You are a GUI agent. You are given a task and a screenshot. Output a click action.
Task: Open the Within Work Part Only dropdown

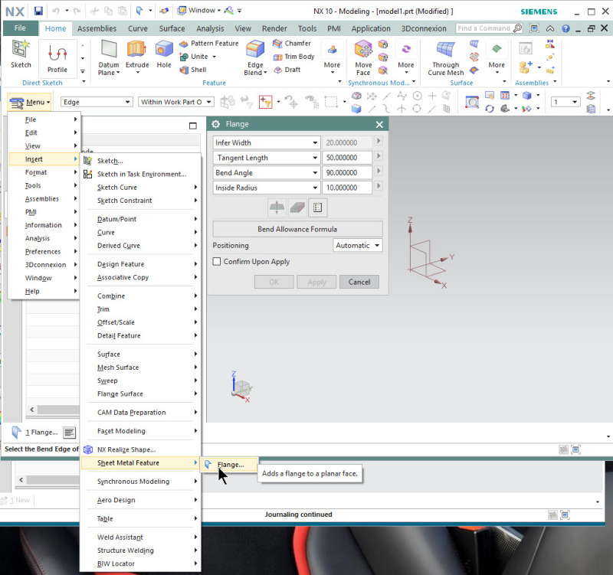pos(176,102)
